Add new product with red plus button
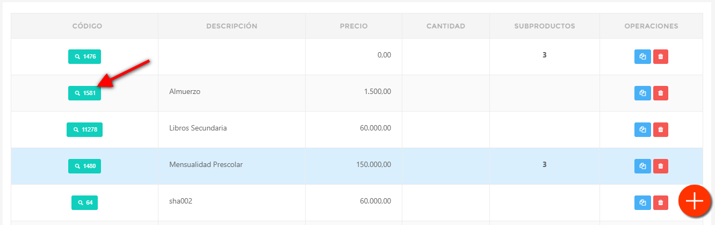The height and width of the screenshot is (225, 715). pos(695,201)
